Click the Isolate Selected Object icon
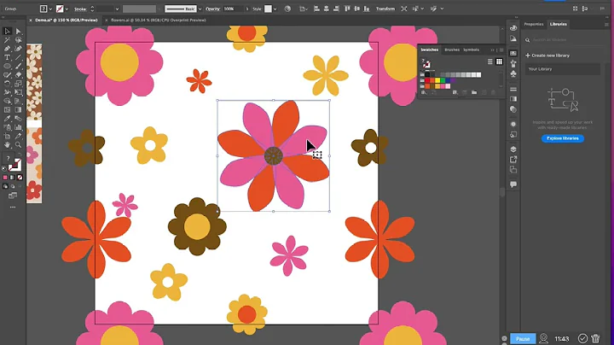The width and height of the screenshot is (614, 345). tap(403, 9)
